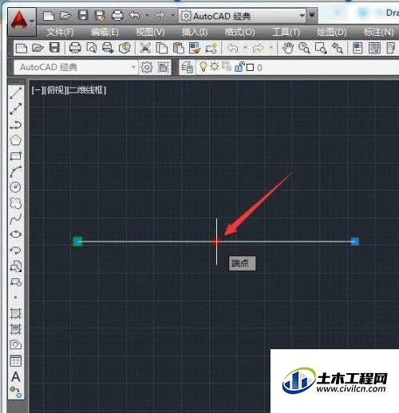Click Open folder in the quick access toolbar
The image size is (399, 413).
click(65, 16)
